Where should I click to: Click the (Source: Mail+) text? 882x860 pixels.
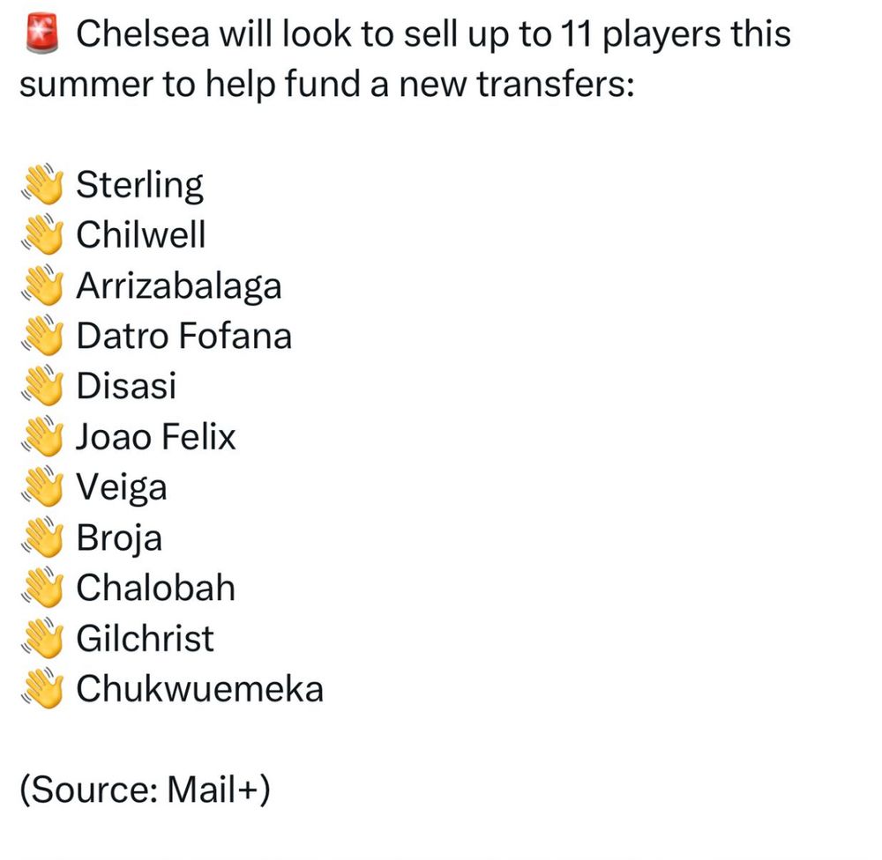point(144,789)
